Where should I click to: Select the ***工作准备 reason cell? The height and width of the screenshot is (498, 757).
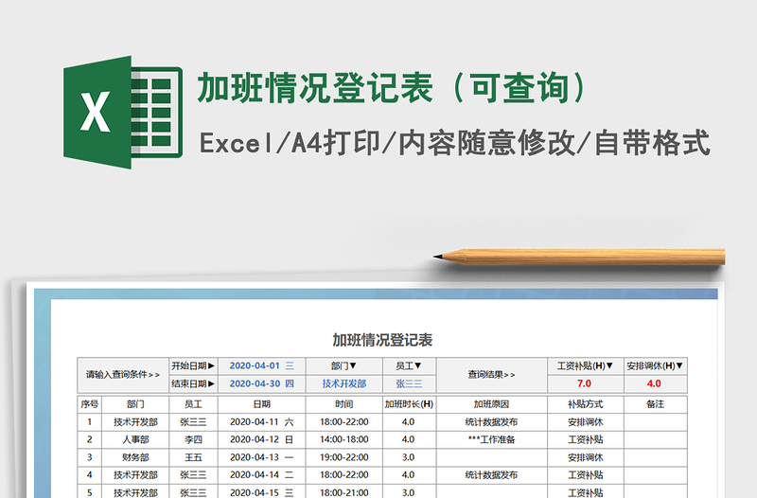(491, 439)
